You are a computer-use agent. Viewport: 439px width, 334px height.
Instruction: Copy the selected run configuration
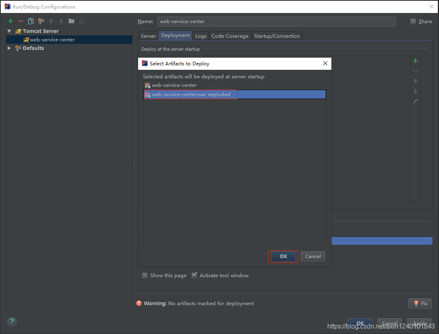tap(31, 21)
